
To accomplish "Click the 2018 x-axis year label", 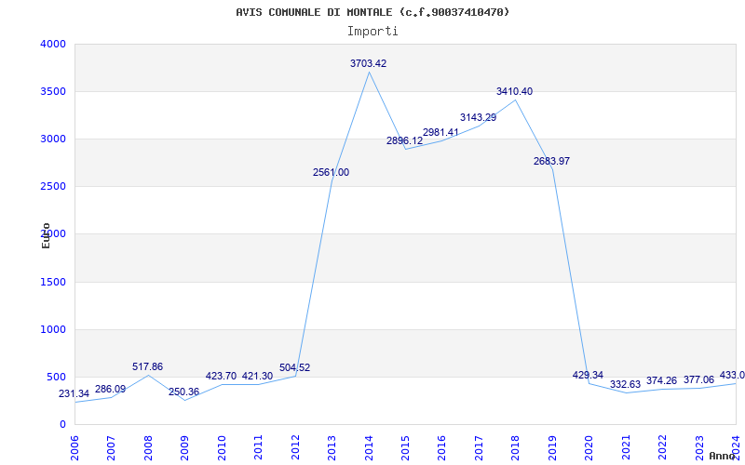I will click(515, 447).
